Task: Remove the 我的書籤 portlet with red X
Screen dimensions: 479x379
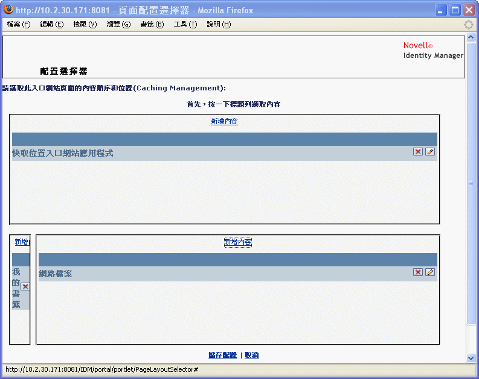Action: click(x=25, y=286)
